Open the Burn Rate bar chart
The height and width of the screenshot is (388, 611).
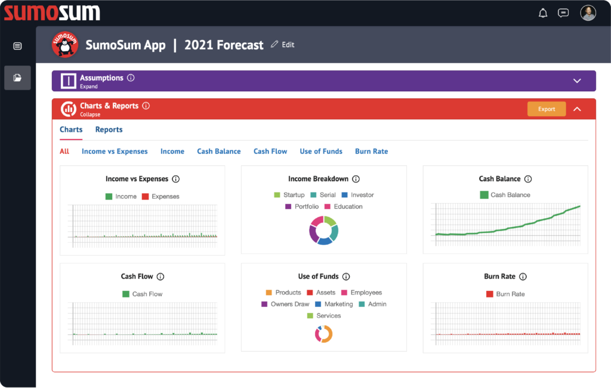pyautogui.click(x=506, y=324)
